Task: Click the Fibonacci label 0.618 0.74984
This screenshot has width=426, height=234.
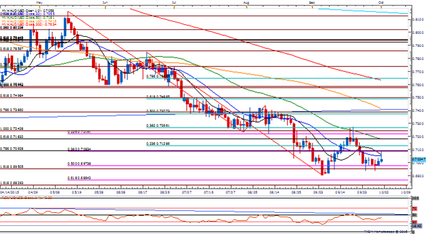Action: tap(12, 96)
